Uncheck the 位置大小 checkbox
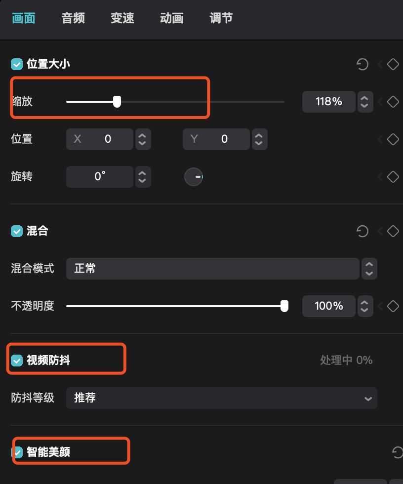 coord(17,64)
